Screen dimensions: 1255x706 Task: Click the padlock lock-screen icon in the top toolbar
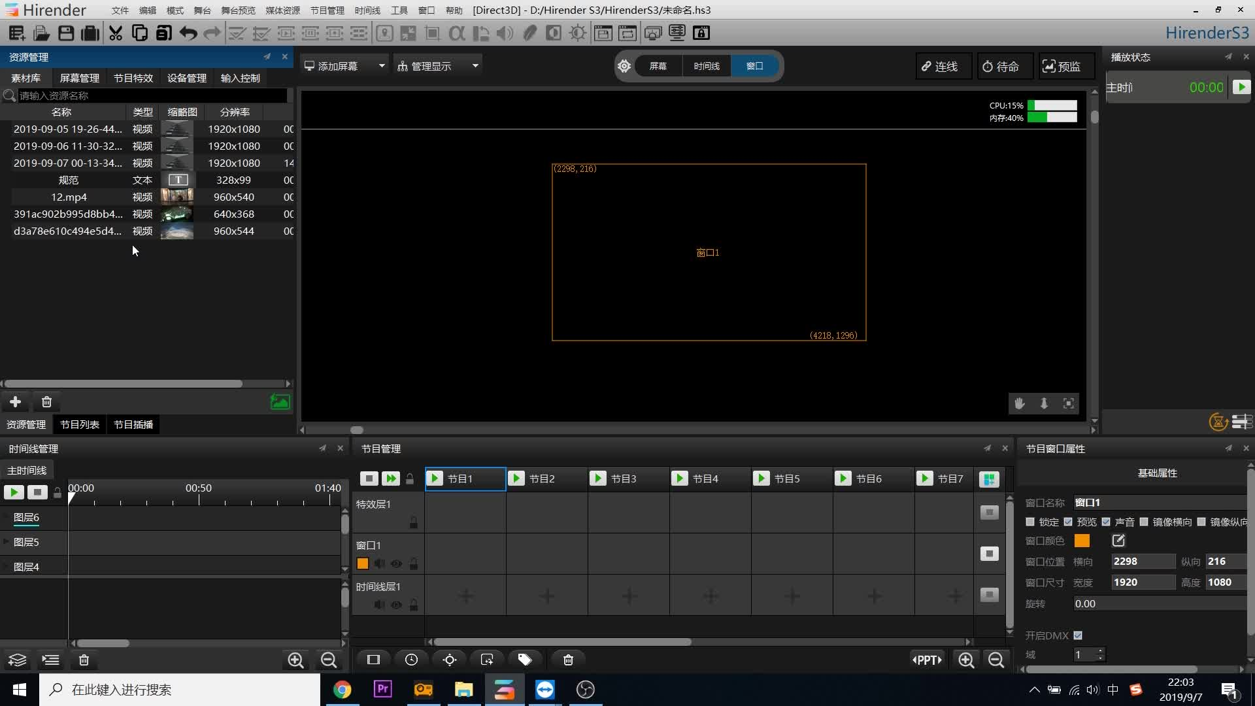click(x=701, y=33)
